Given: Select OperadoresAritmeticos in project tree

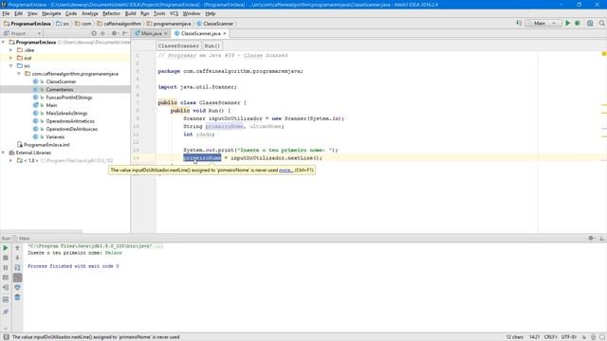Looking at the screenshot, I should tap(70, 121).
